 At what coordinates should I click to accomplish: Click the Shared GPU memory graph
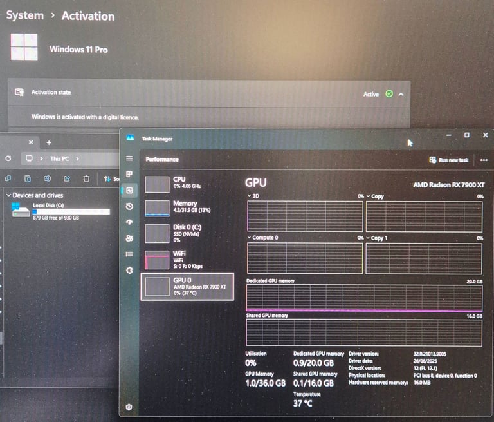pyautogui.click(x=364, y=332)
